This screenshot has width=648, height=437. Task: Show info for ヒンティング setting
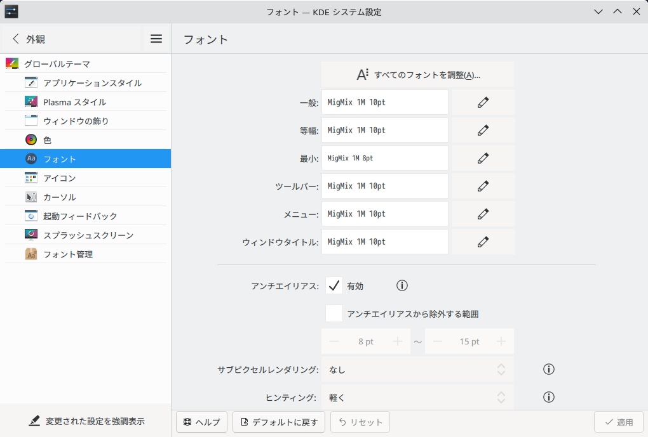[548, 397]
